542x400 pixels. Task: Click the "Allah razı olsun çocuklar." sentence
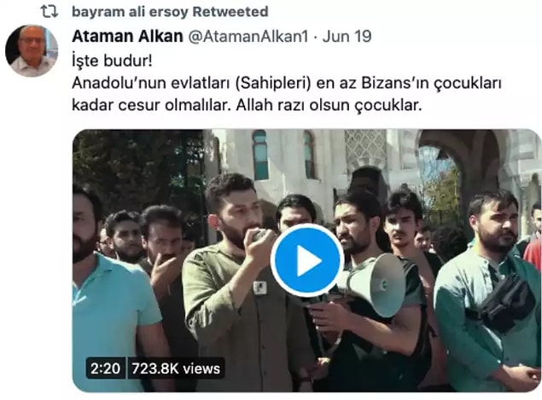click(x=329, y=106)
